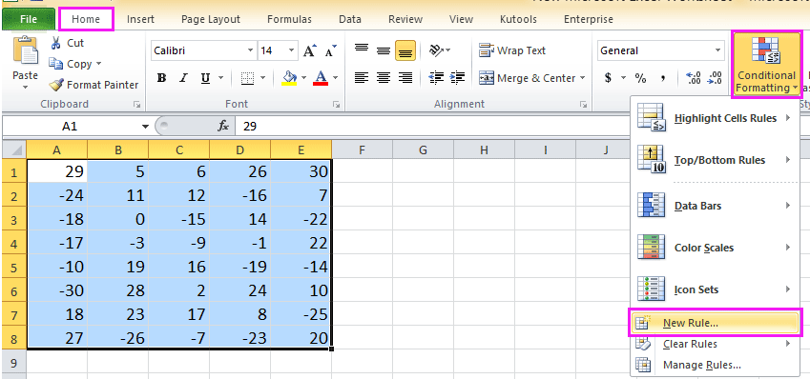Image resolution: width=810 pixels, height=379 pixels.
Task: Click the Orientation text angle icon
Action: click(437, 50)
